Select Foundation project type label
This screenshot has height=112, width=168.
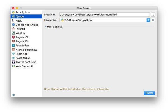[x=22, y=46]
